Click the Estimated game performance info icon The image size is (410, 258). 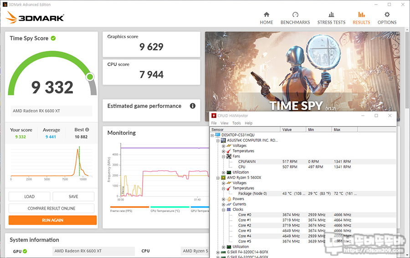193,106
